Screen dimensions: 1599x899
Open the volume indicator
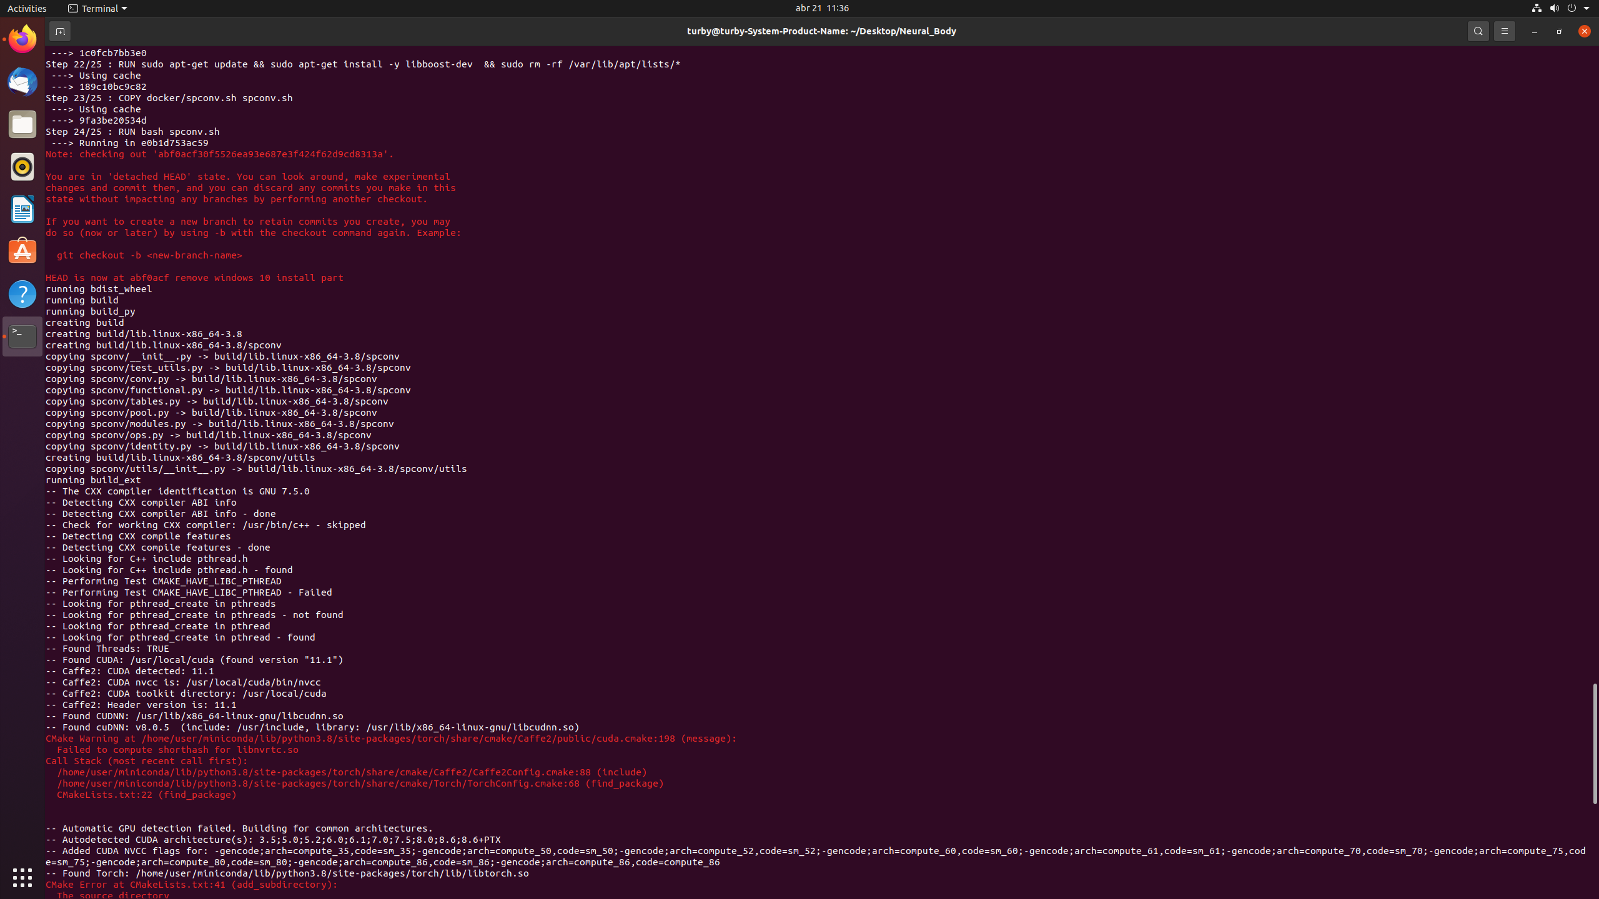tap(1554, 8)
